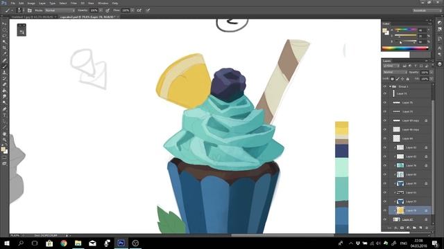Filter layers by type (T) icon
The image size is (444, 249).
416,66
